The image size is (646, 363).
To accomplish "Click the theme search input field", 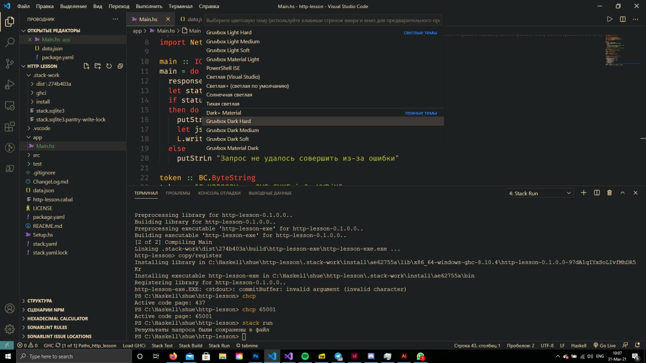I will pos(323,21).
